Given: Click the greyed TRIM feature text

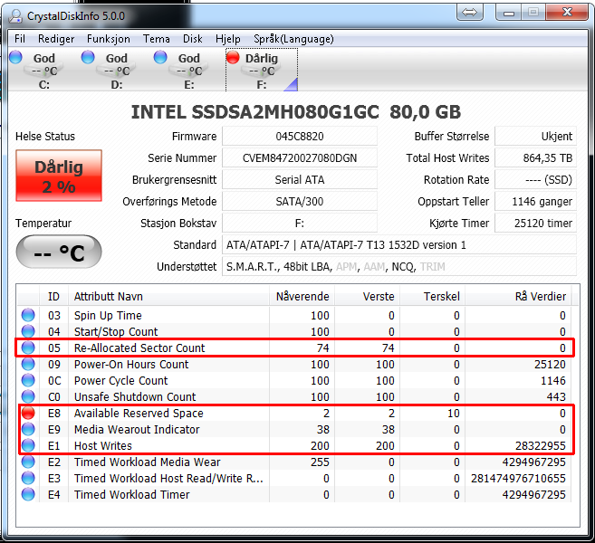Looking at the screenshot, I should click(x=433, y=267).
